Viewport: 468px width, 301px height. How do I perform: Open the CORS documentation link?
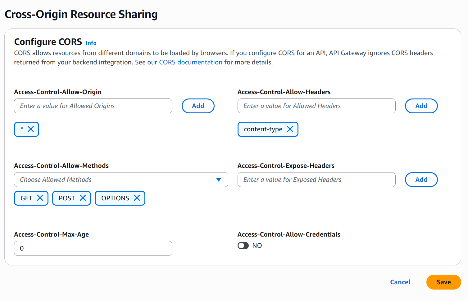point(191,62)
